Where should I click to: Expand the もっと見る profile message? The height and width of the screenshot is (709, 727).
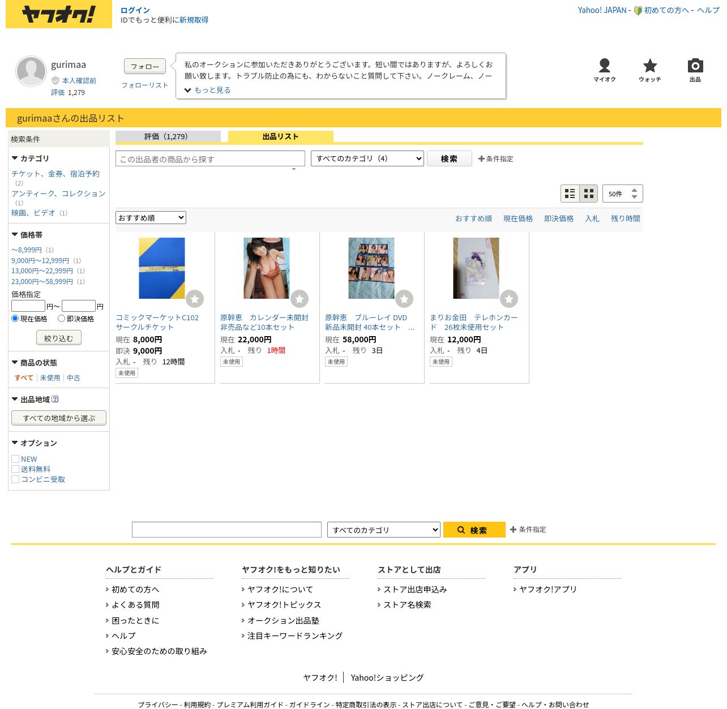point(207,90)
